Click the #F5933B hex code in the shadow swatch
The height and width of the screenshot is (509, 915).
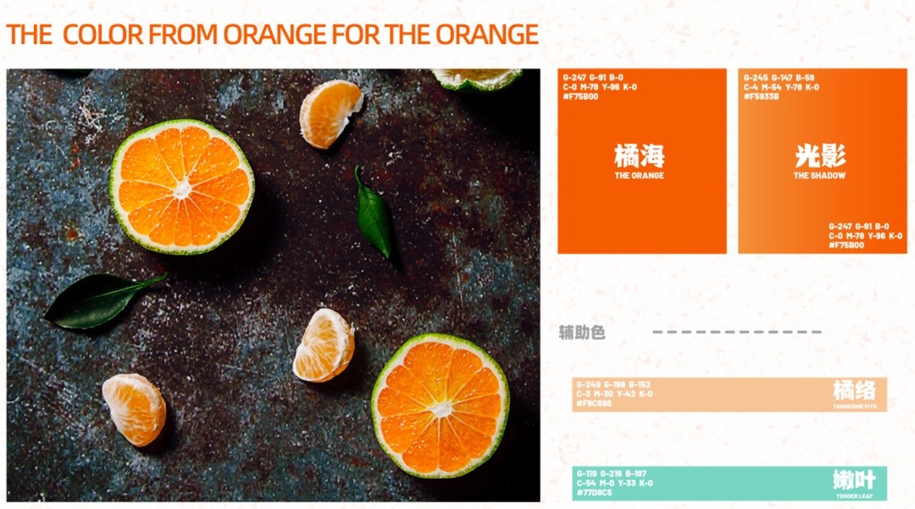[761, 97]
